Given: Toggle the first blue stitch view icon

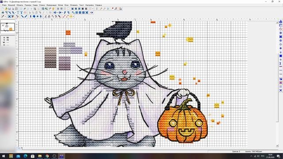Looking at the screenshot, I should pos(73,9).
